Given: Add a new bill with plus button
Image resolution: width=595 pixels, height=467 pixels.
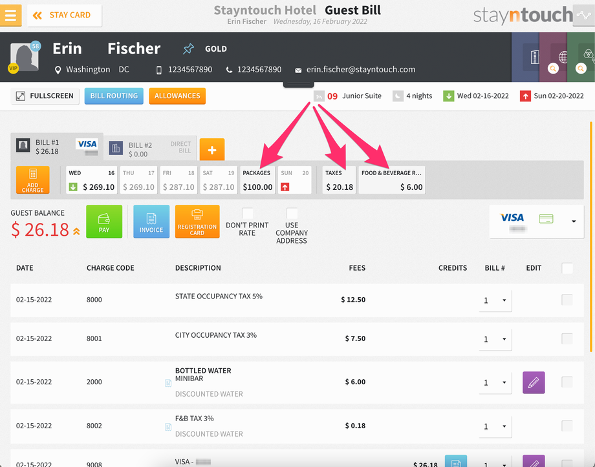Looking at the screenshot, I should tap(212, 150).
